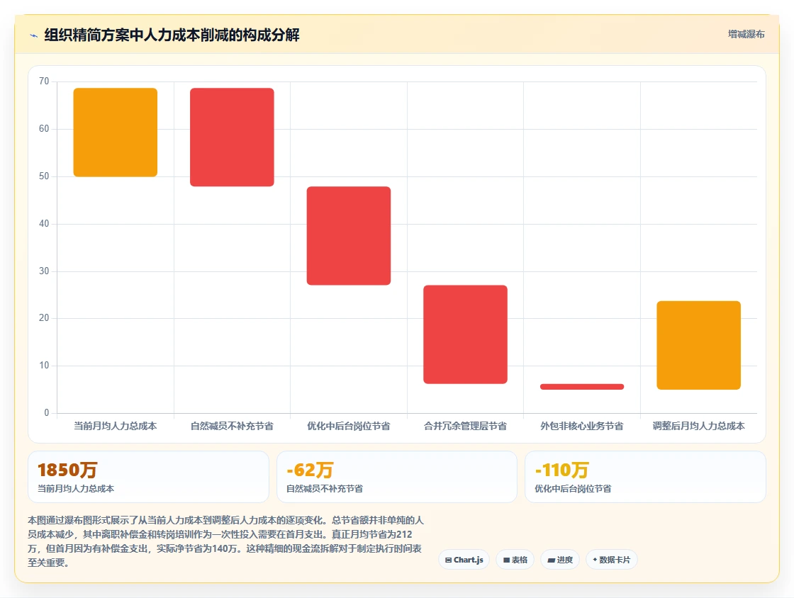
Task: Click the card caption 优化中后台岗位节省 under -110万
Action: (x=574, y=489)
